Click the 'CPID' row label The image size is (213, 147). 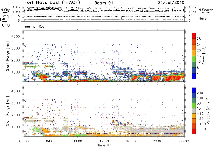point(6,25)
